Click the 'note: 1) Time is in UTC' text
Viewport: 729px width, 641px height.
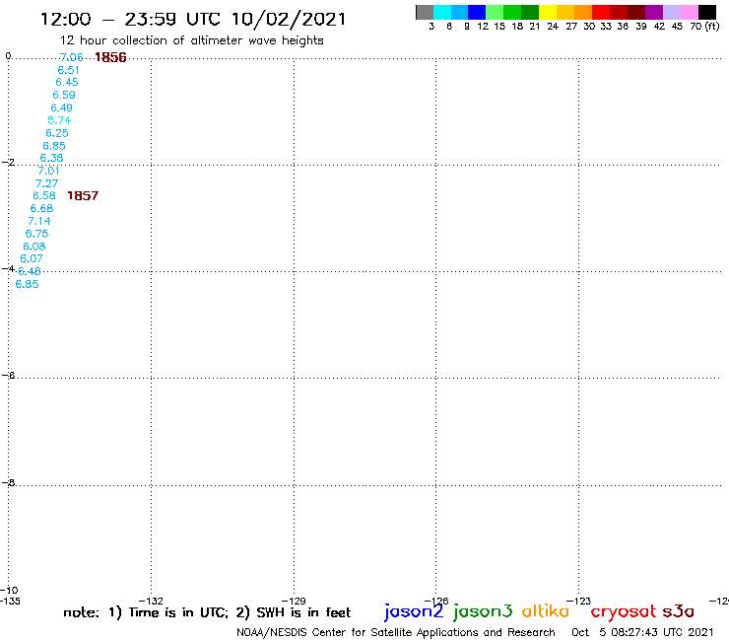pyautogui.click(x=146, y=612)
